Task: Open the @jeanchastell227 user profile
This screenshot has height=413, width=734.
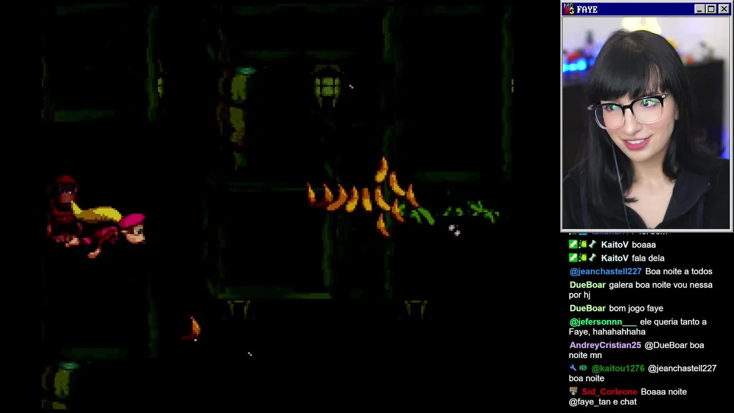Action: tap(605, 271)
